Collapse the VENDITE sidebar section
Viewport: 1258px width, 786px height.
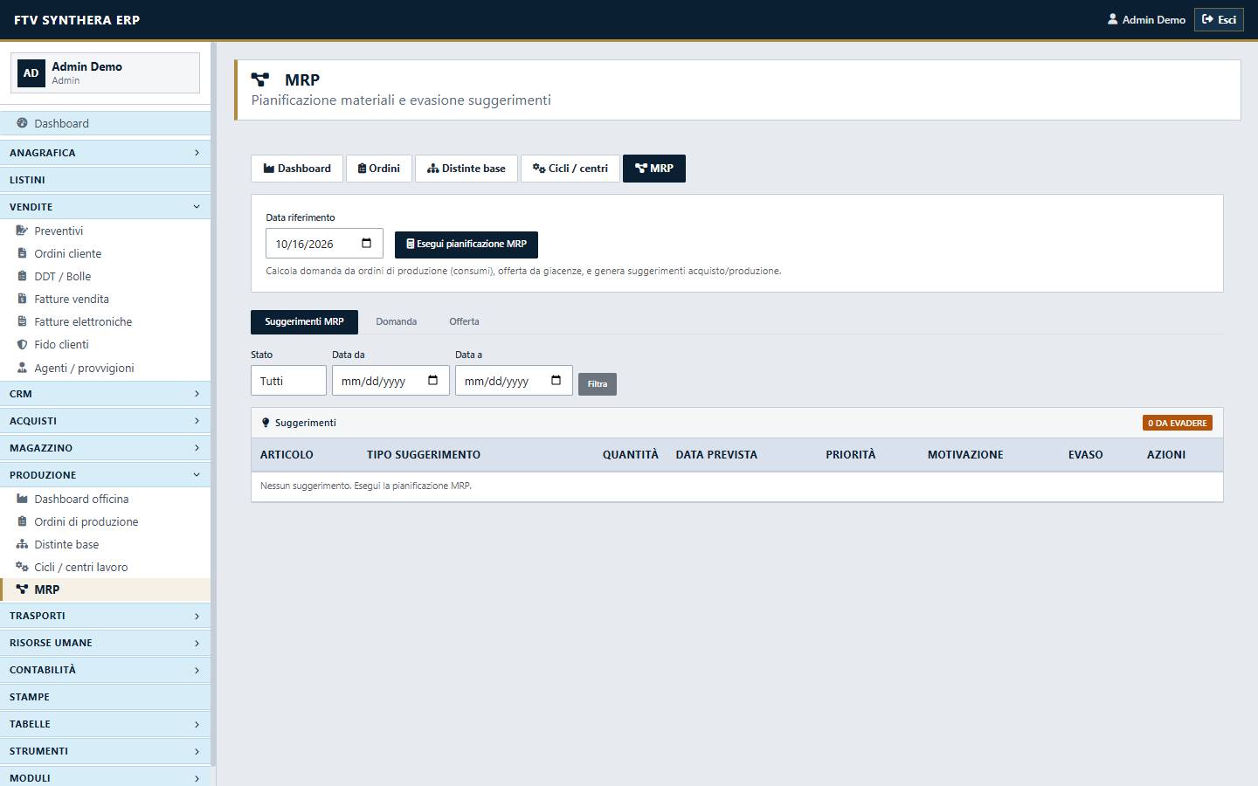105,207
